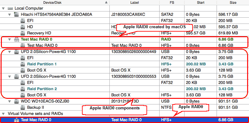This screenshot has width=249, height=123.
Task: Click the FS column header
Action: [x=172, y=2]
